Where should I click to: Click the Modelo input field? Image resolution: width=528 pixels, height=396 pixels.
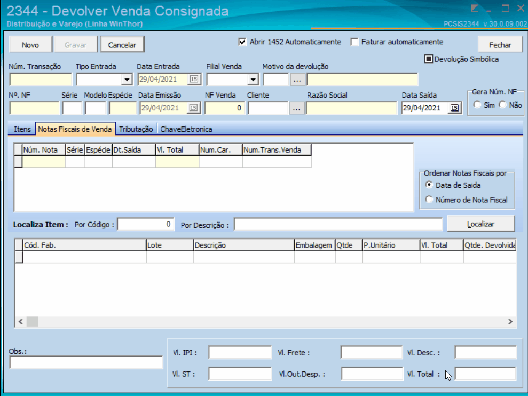pos(96,108)
